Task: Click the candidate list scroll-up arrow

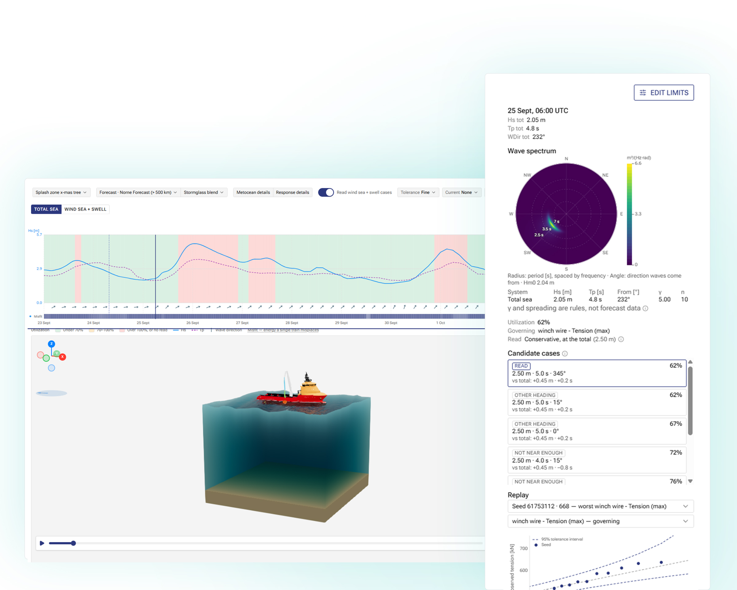Action: pyautogui.click(x=691, y=362)
